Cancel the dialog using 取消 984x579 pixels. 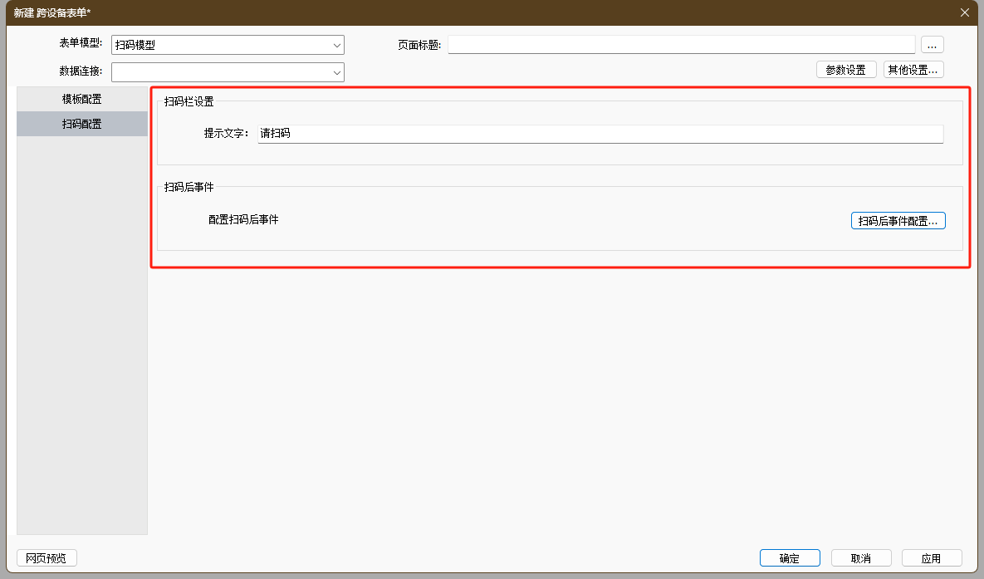(x=860, y=558)
